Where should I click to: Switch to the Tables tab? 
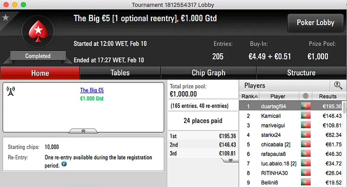coord(120,73)
